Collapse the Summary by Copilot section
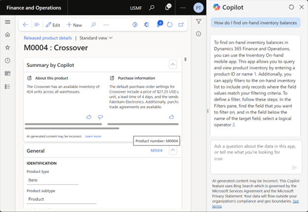Viewport: 308px width, 212px height. (x=173, y=64)
